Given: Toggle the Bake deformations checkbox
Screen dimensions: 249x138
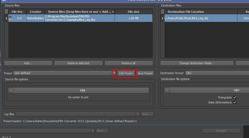Looking at the screenshot, I should (235, 102).
